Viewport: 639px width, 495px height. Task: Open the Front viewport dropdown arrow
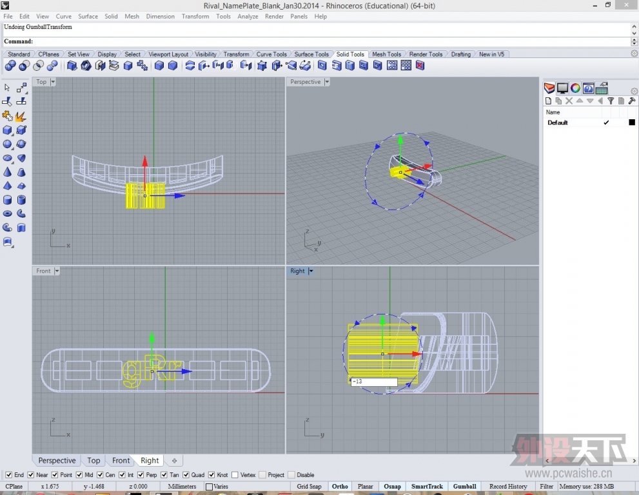click(x=57, y=271)
